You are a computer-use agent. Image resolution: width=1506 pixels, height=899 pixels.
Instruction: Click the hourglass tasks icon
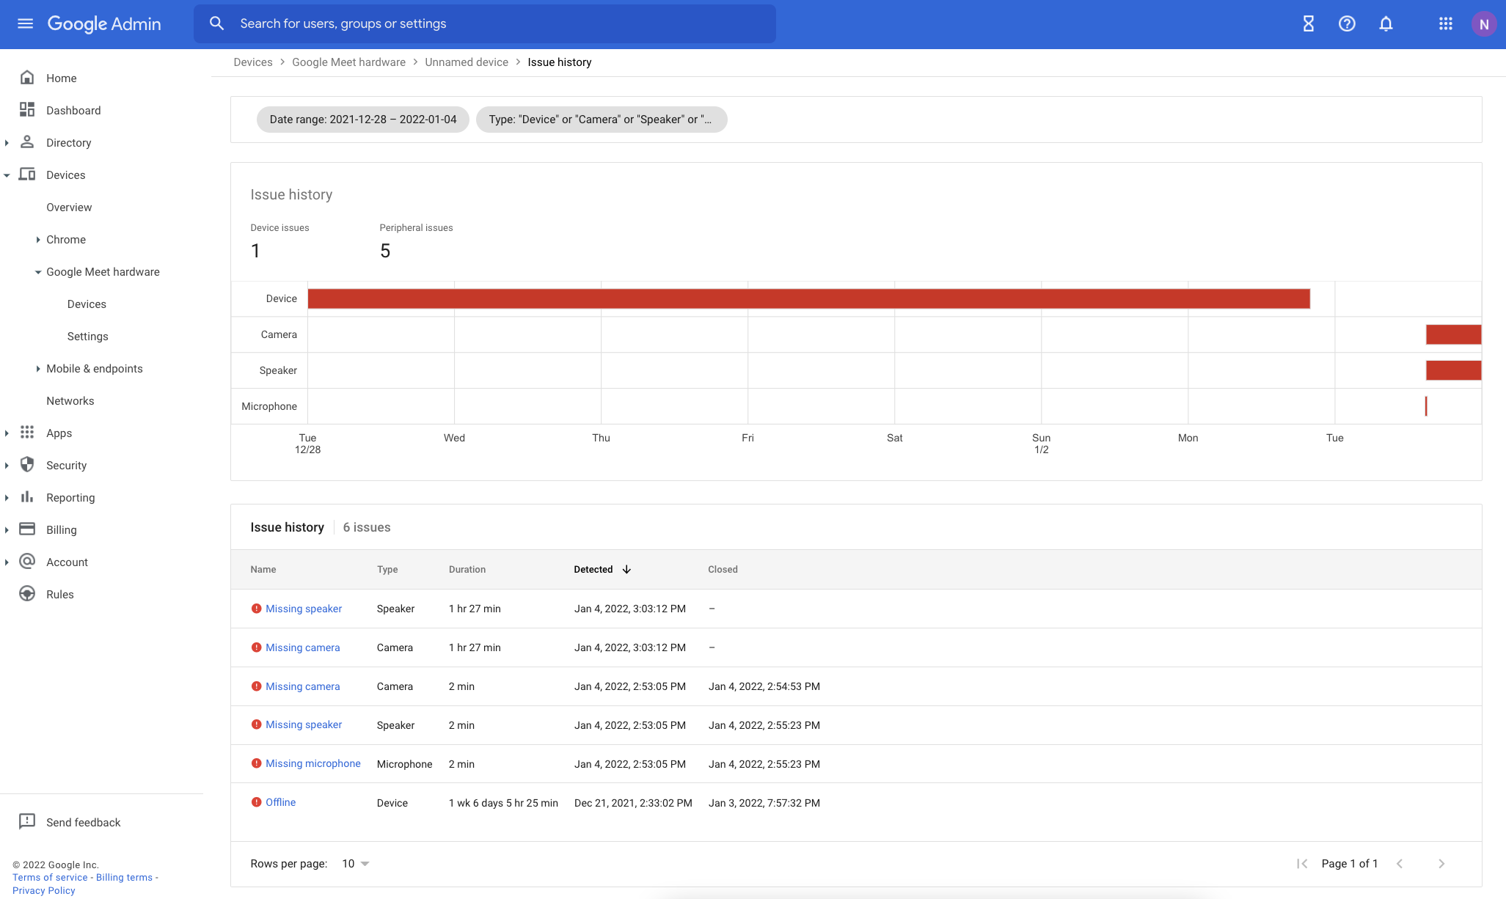click(x=1308, y=23)
